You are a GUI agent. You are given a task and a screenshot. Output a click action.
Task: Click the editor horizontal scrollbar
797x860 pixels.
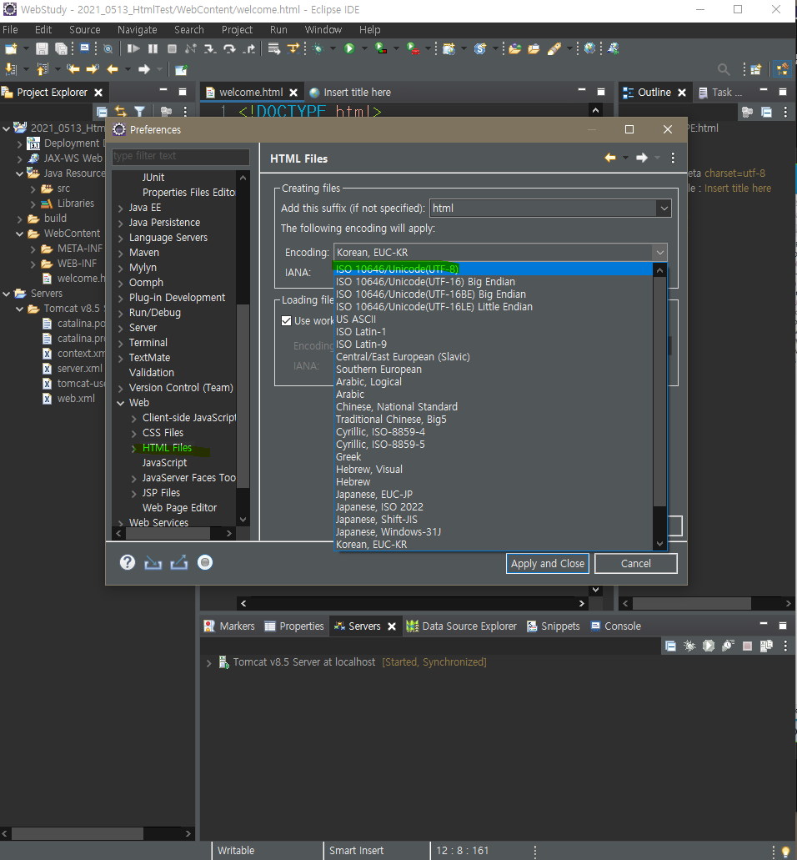coord(412,603)
